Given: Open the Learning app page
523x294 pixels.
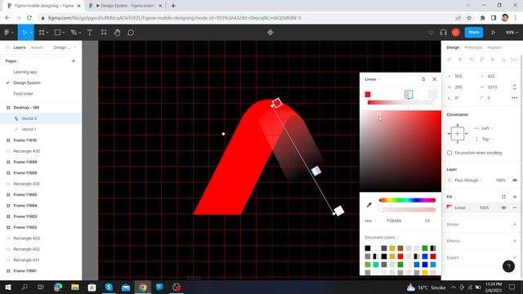Looking at the screenshot, I should [x=25, y=72].
